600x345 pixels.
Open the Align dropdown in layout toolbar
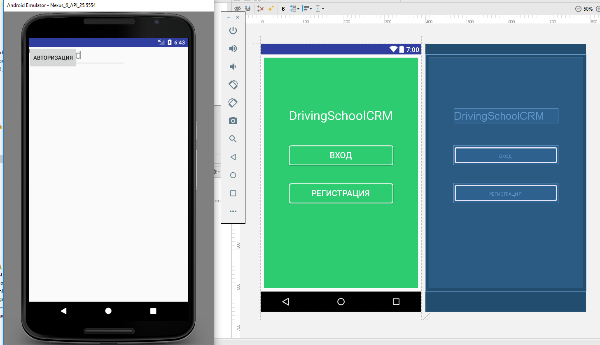[x=307, y=8]
